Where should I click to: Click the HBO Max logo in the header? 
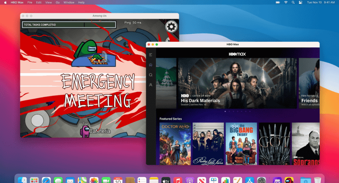point(237,54)
